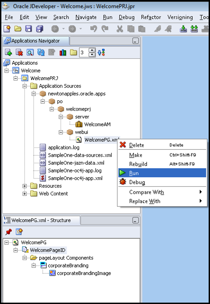Select SampleOne-jazn-data.xml file
Image resolution: width=210 pixels, height=304 pixels.
tap(76, 163)
